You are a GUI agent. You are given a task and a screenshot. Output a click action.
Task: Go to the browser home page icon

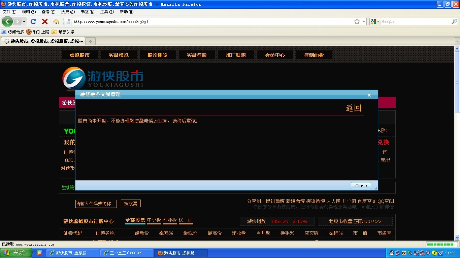[56, 21]
